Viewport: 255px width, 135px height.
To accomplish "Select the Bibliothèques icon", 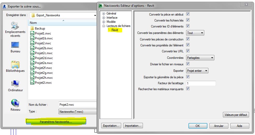I will (x=15, y=64).
